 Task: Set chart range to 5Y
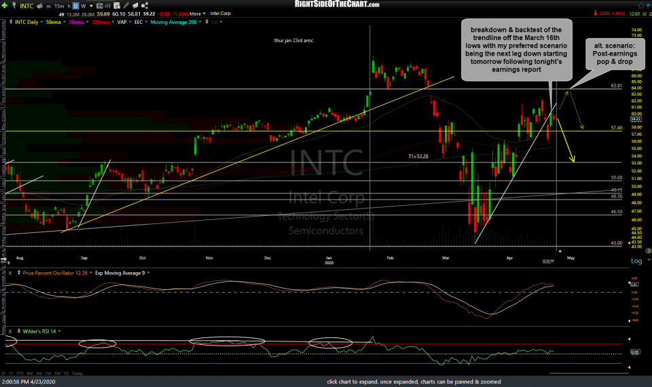point(3,373)
